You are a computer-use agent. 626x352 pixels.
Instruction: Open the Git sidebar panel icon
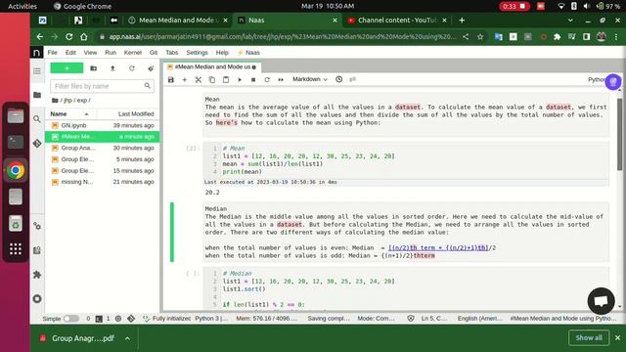37,144
